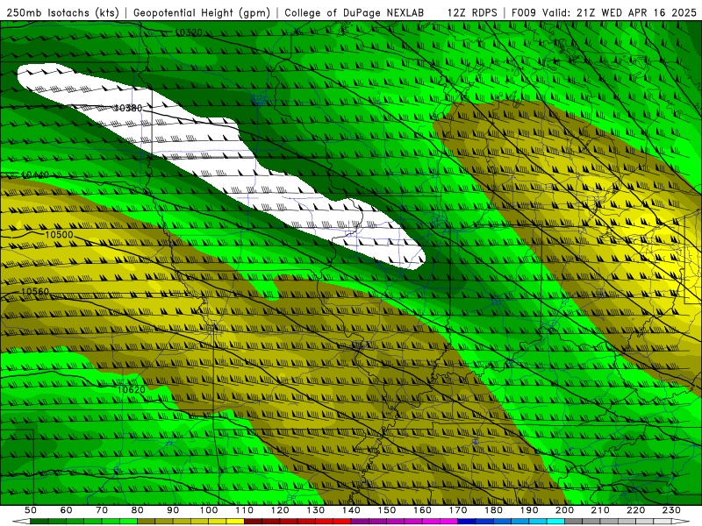This screenshot has height=526, width=702.
Task: Select the 100 legend value
Action: click(x=209, y=510)
